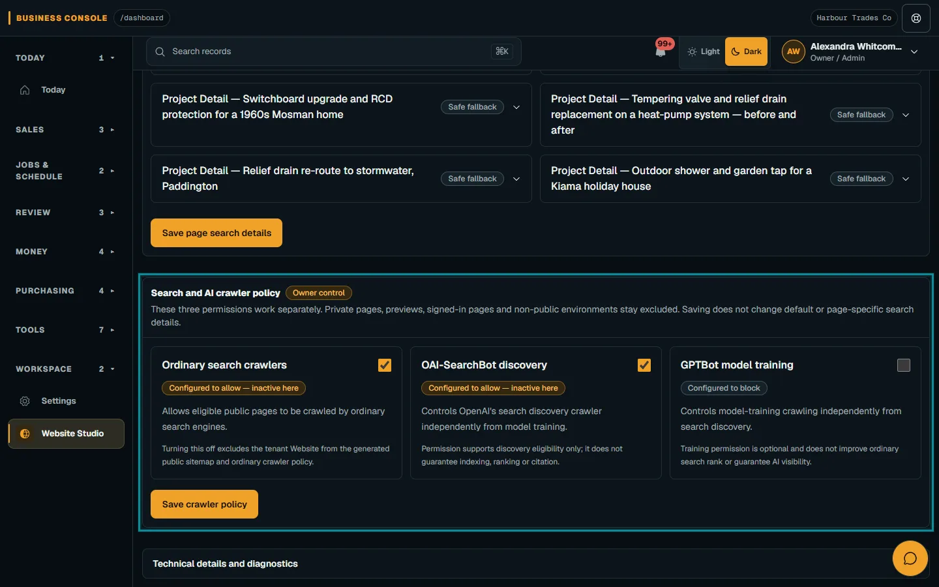Expand the Tools sidebar section
The height and width of the screenshot is (587, 939).
click(x=66, y=330)
